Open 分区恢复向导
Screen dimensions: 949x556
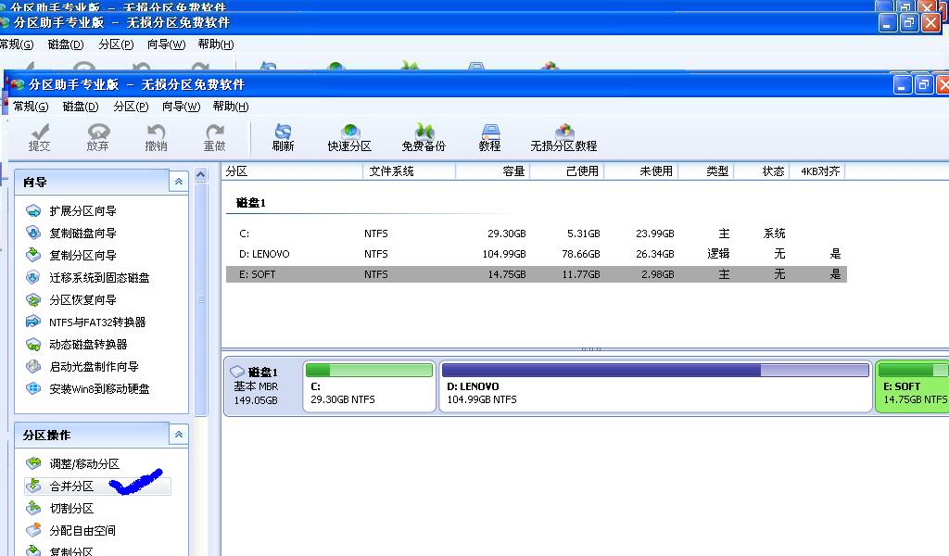pos(70,299)
